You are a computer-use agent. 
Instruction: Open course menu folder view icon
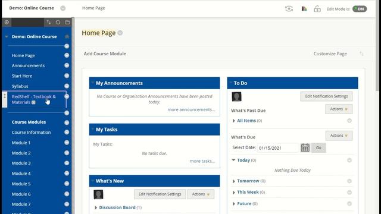tap(67, 23)
